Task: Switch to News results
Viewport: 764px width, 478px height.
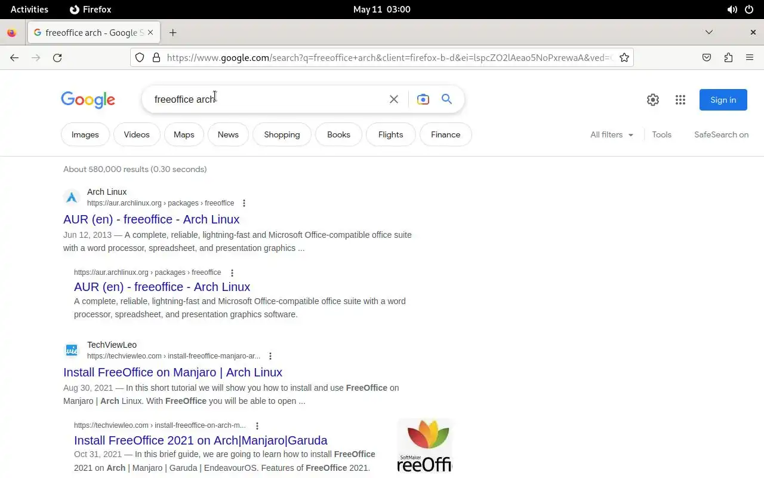Action: click(228, 134)
